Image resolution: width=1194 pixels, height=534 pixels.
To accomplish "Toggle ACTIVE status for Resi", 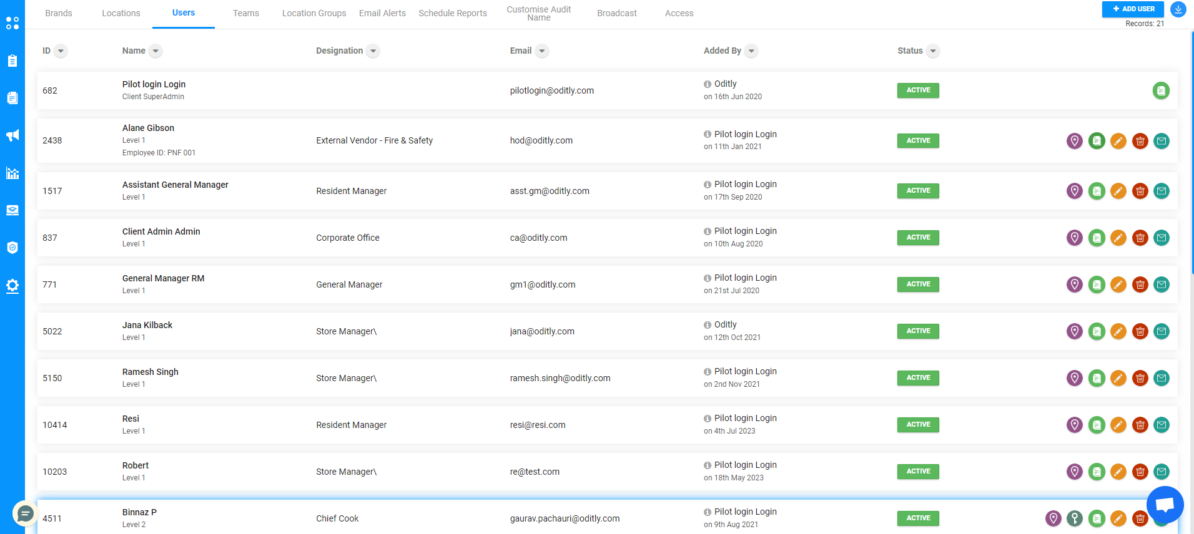I will click(x=918, y=425).
